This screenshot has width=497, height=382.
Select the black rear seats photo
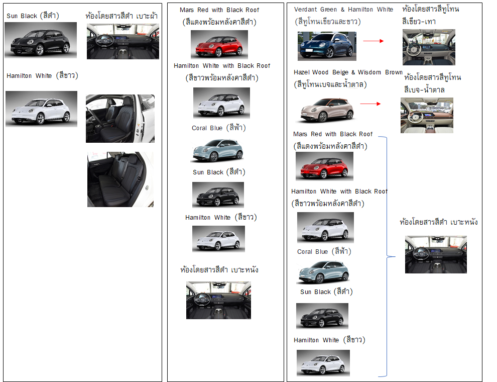click(x=120, y=179)
